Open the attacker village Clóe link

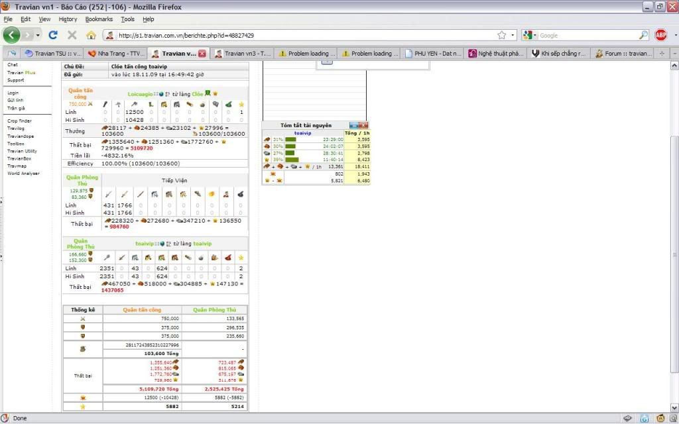(x=198, y=94)
